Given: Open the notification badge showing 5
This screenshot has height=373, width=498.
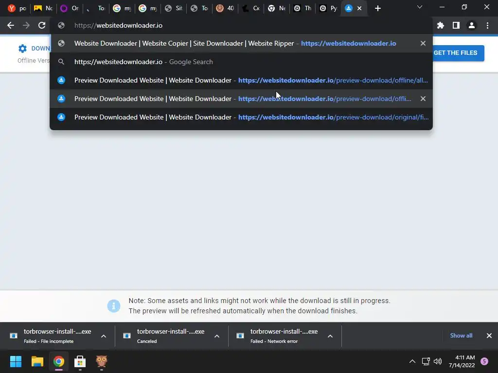Looking at the screenshot, I should [484, 361].
